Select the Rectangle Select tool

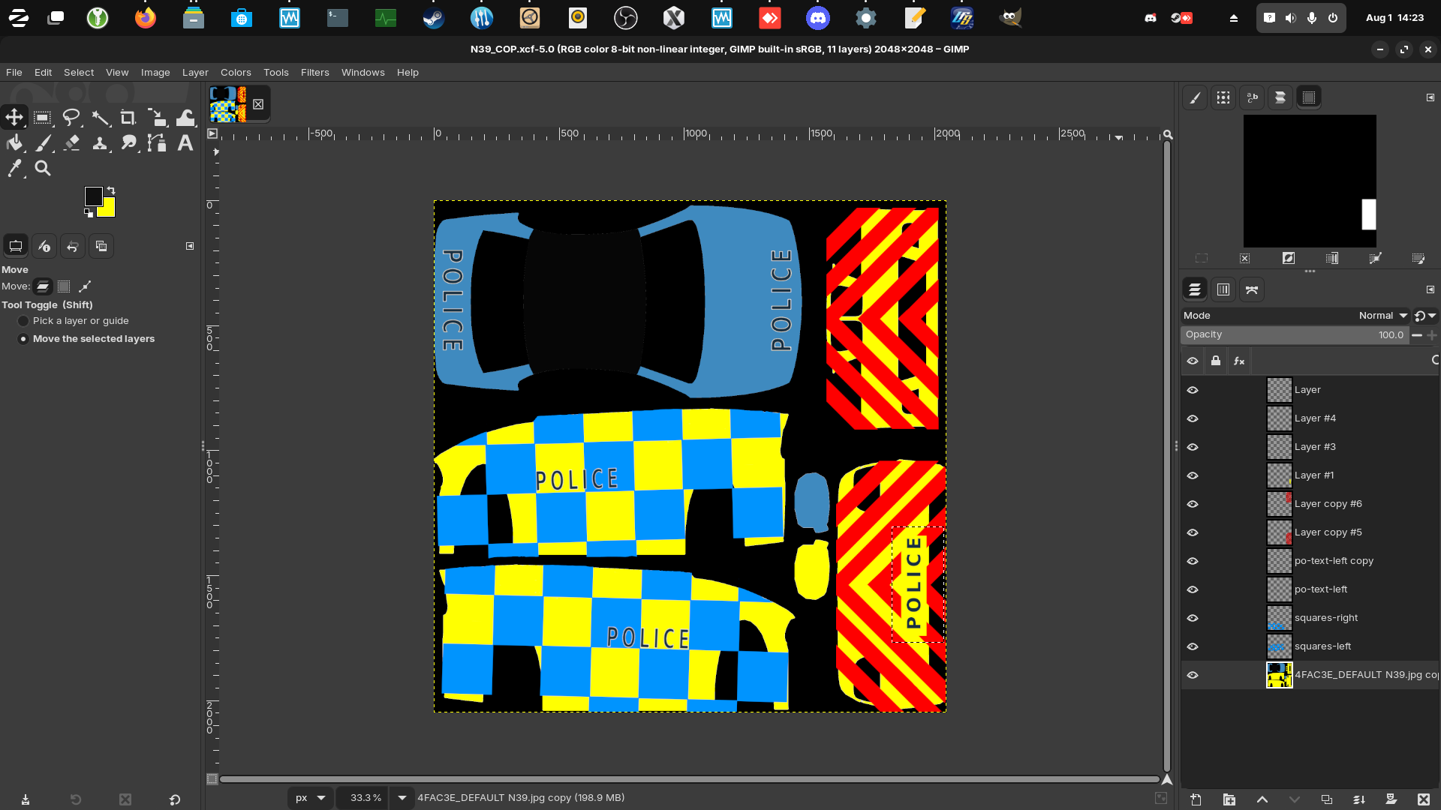43,118
